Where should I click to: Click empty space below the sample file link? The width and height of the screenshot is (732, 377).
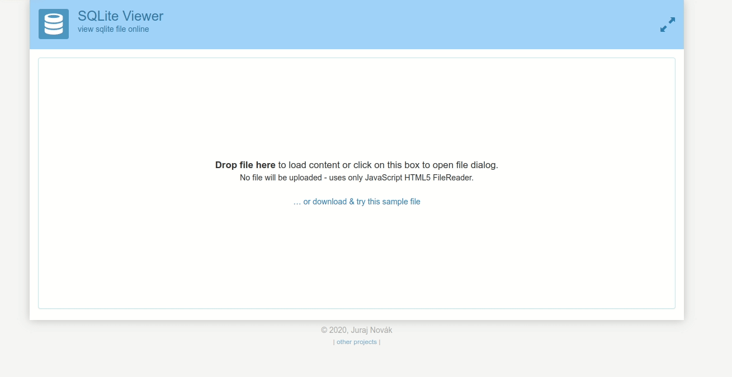pos(356,257)
